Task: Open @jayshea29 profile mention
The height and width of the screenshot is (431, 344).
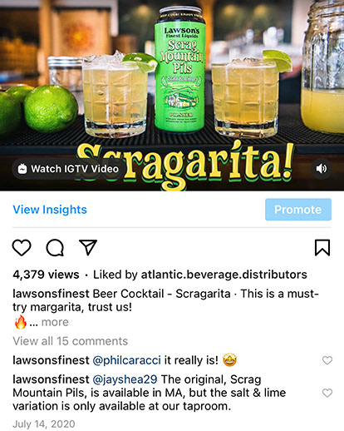Action: (125, 379)
